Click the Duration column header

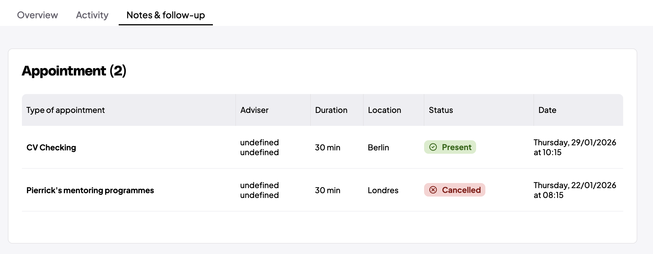[x=331, y=110]
